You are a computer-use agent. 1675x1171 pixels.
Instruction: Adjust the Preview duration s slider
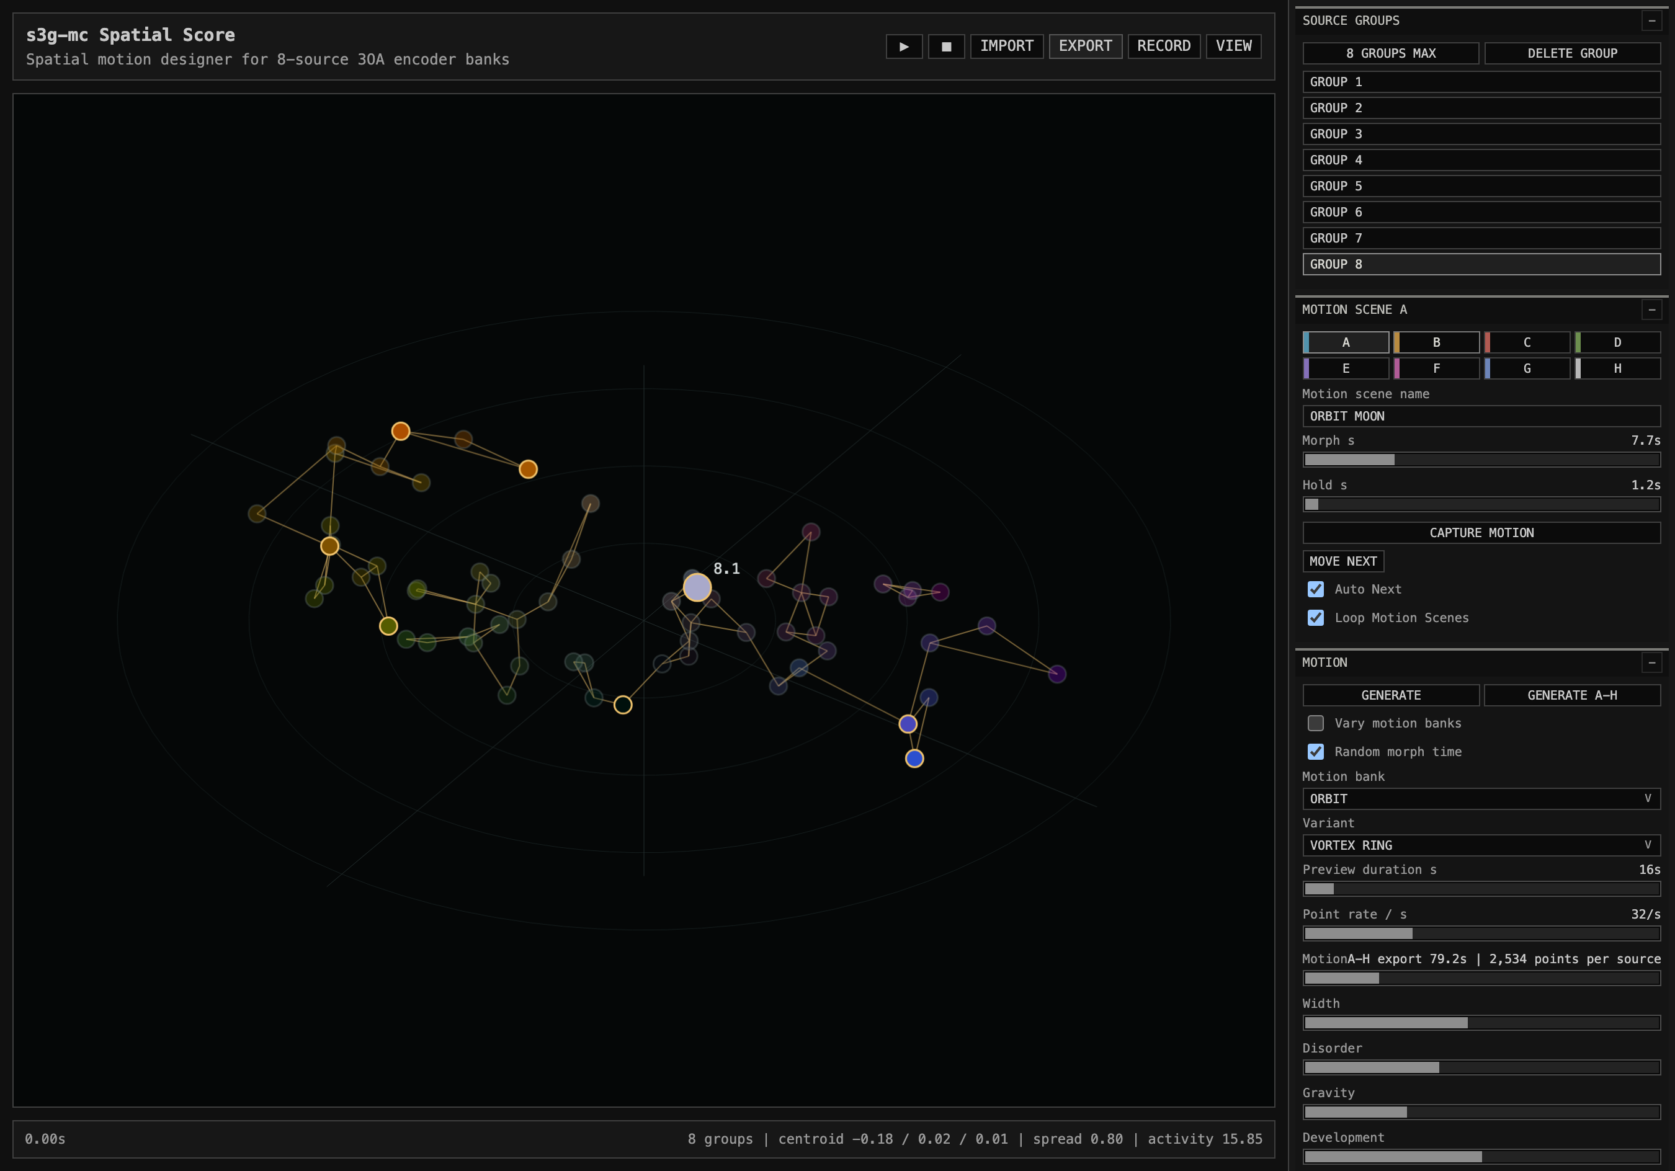tap(1481, 889)
